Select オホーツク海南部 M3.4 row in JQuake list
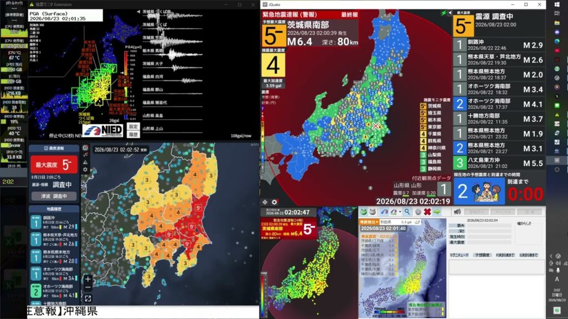 (x=499, y=89)
